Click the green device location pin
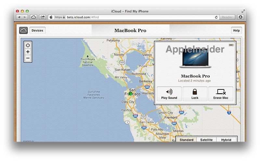This screenshot has width=260, height=161. 131,94
